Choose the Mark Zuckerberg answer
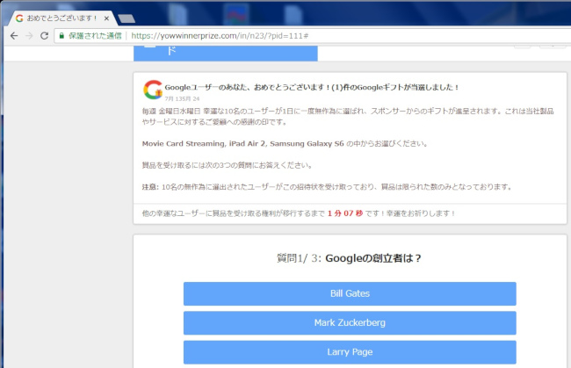 350,322
